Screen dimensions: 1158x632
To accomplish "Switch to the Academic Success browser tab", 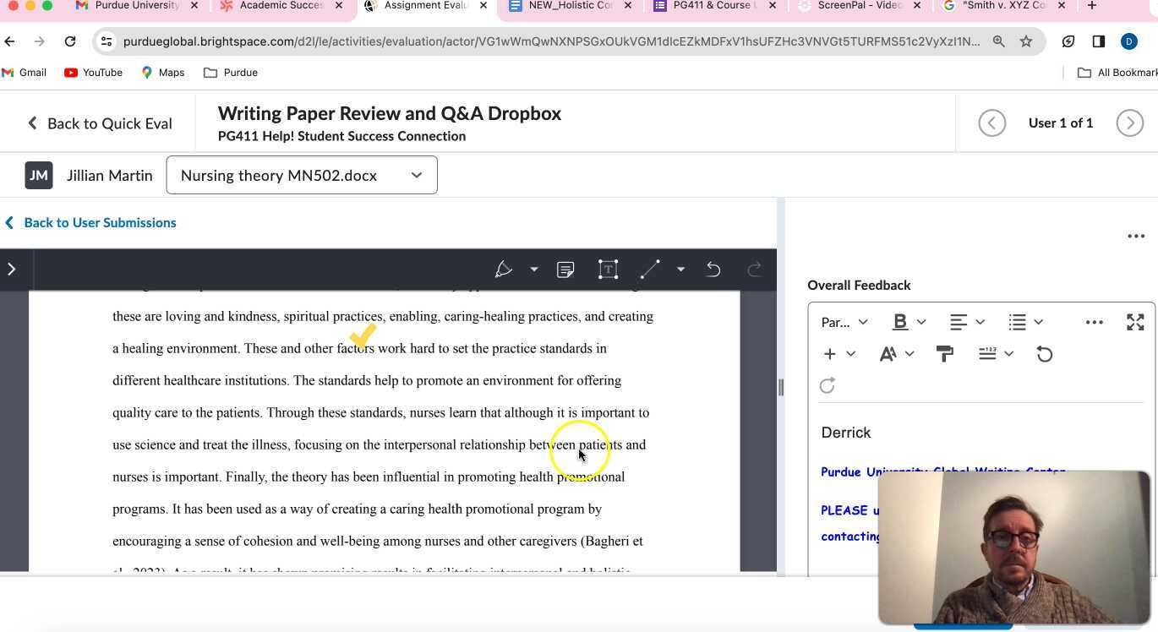I will [x=281, y=6].
